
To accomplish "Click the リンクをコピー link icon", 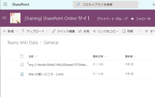I will pyautogui.click(x=94, y=31).
